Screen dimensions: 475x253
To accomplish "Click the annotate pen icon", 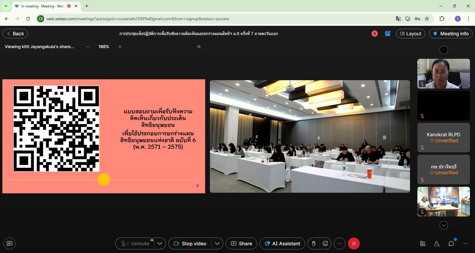I will [x=199, y=47].
